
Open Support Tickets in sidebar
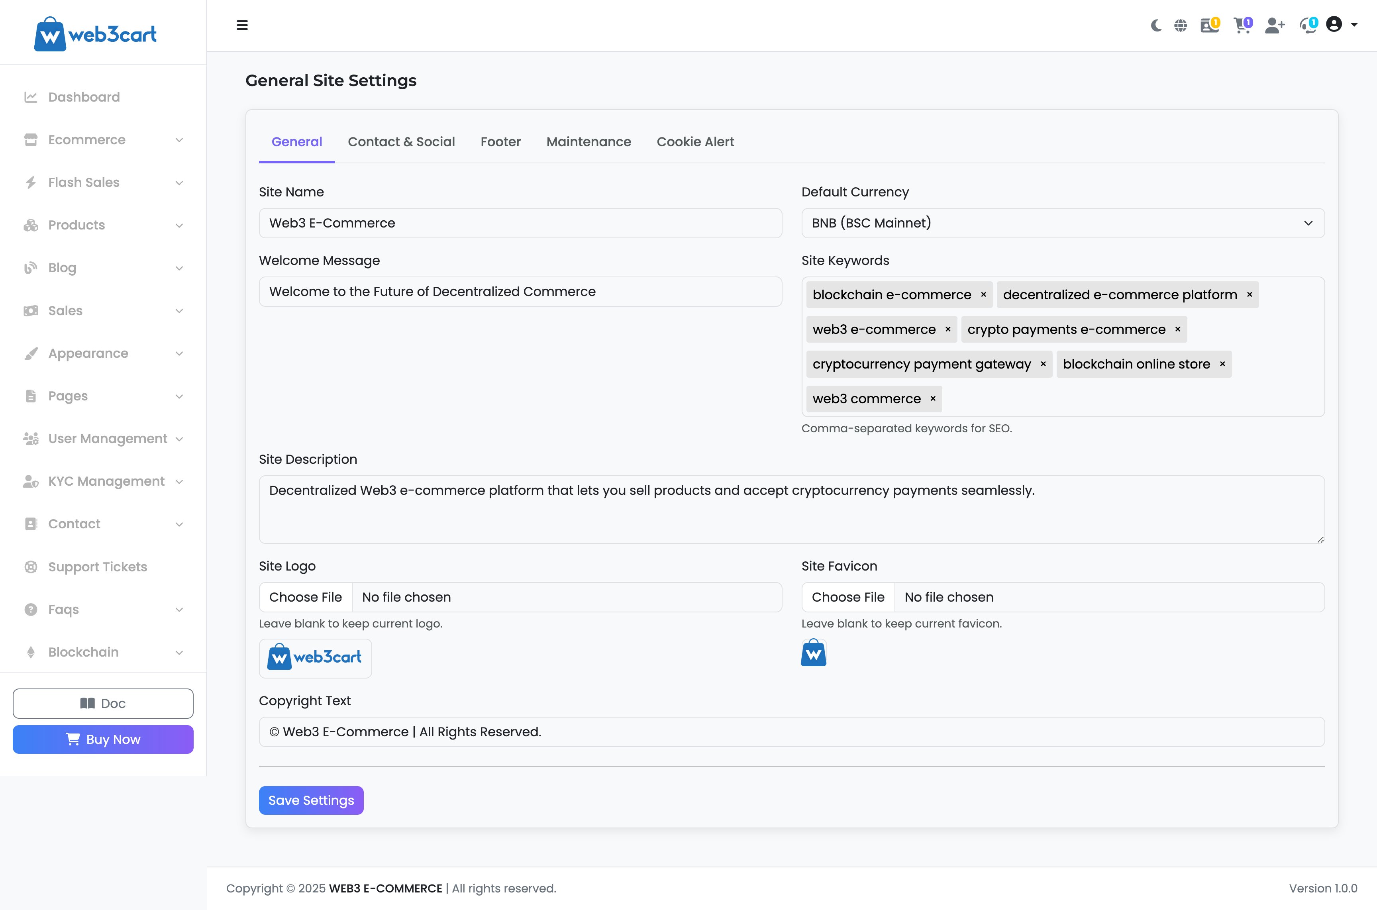pos(98,567)
